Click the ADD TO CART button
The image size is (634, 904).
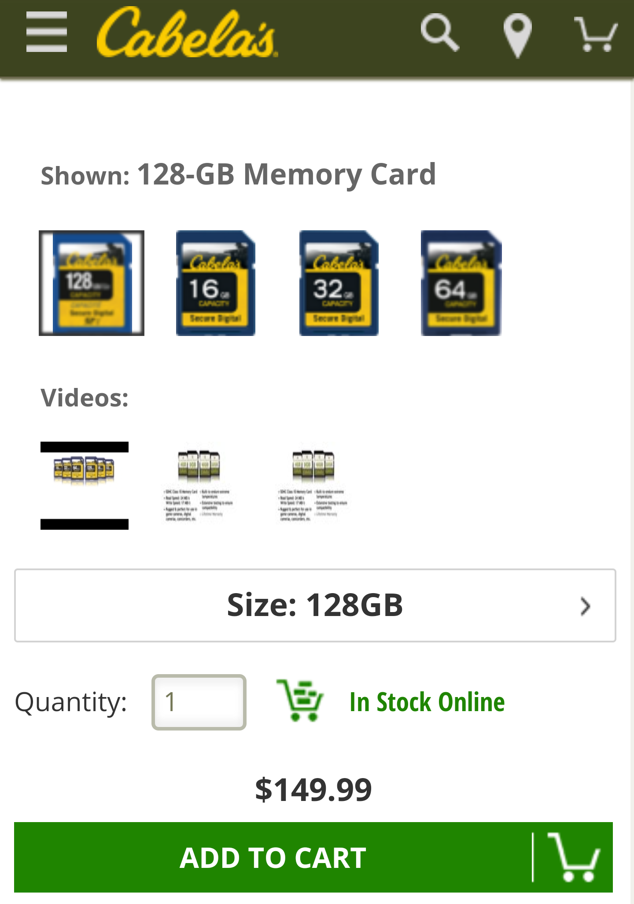point(313,857)
